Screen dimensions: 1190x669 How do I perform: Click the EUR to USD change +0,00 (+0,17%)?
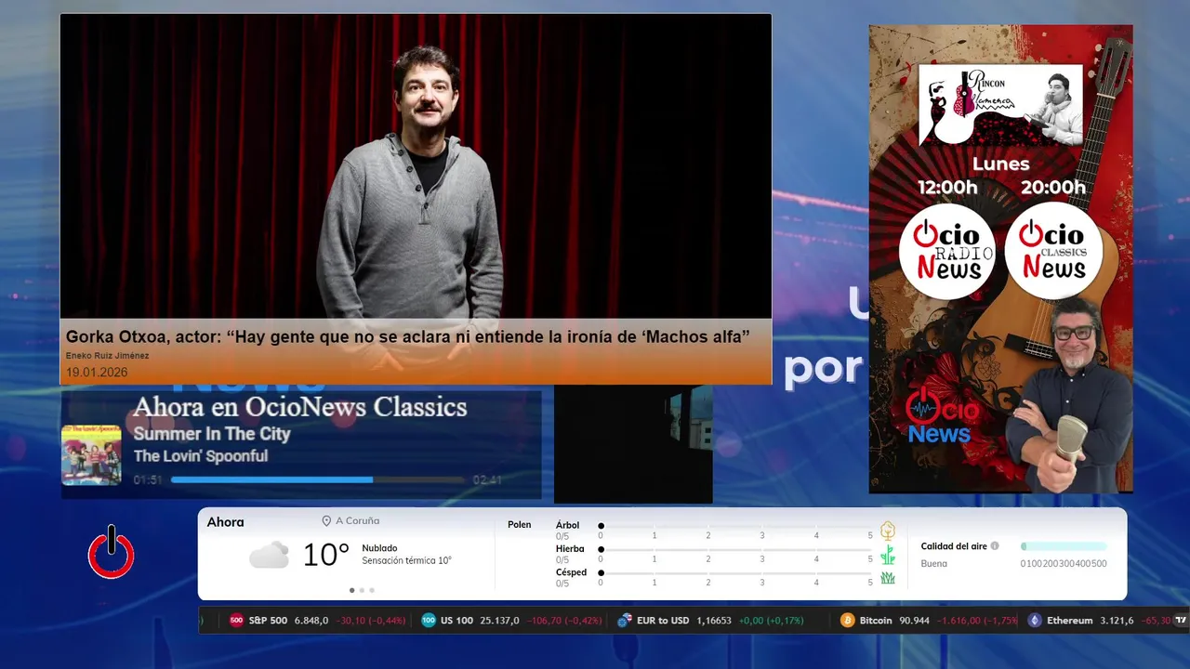tap(772, 620)
